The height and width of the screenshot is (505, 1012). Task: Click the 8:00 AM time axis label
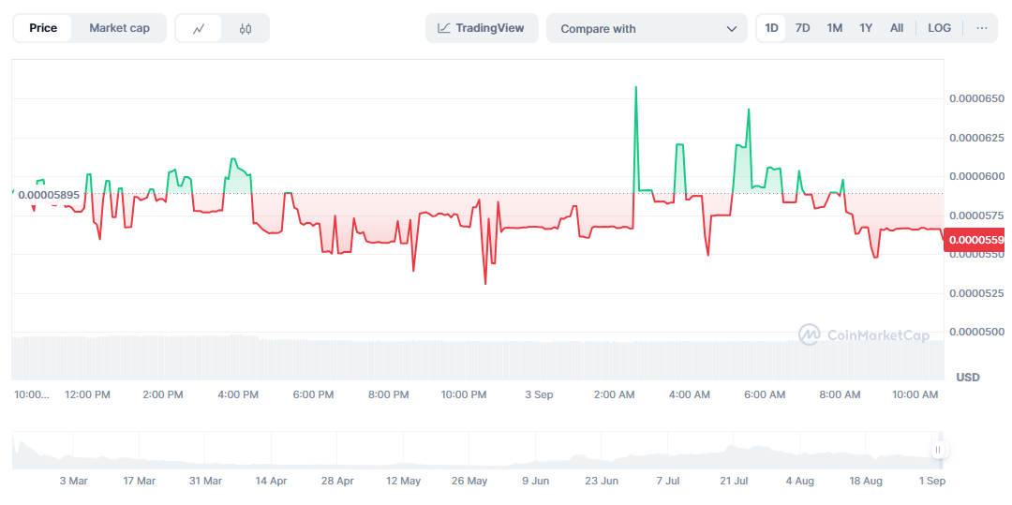(841, 394)
